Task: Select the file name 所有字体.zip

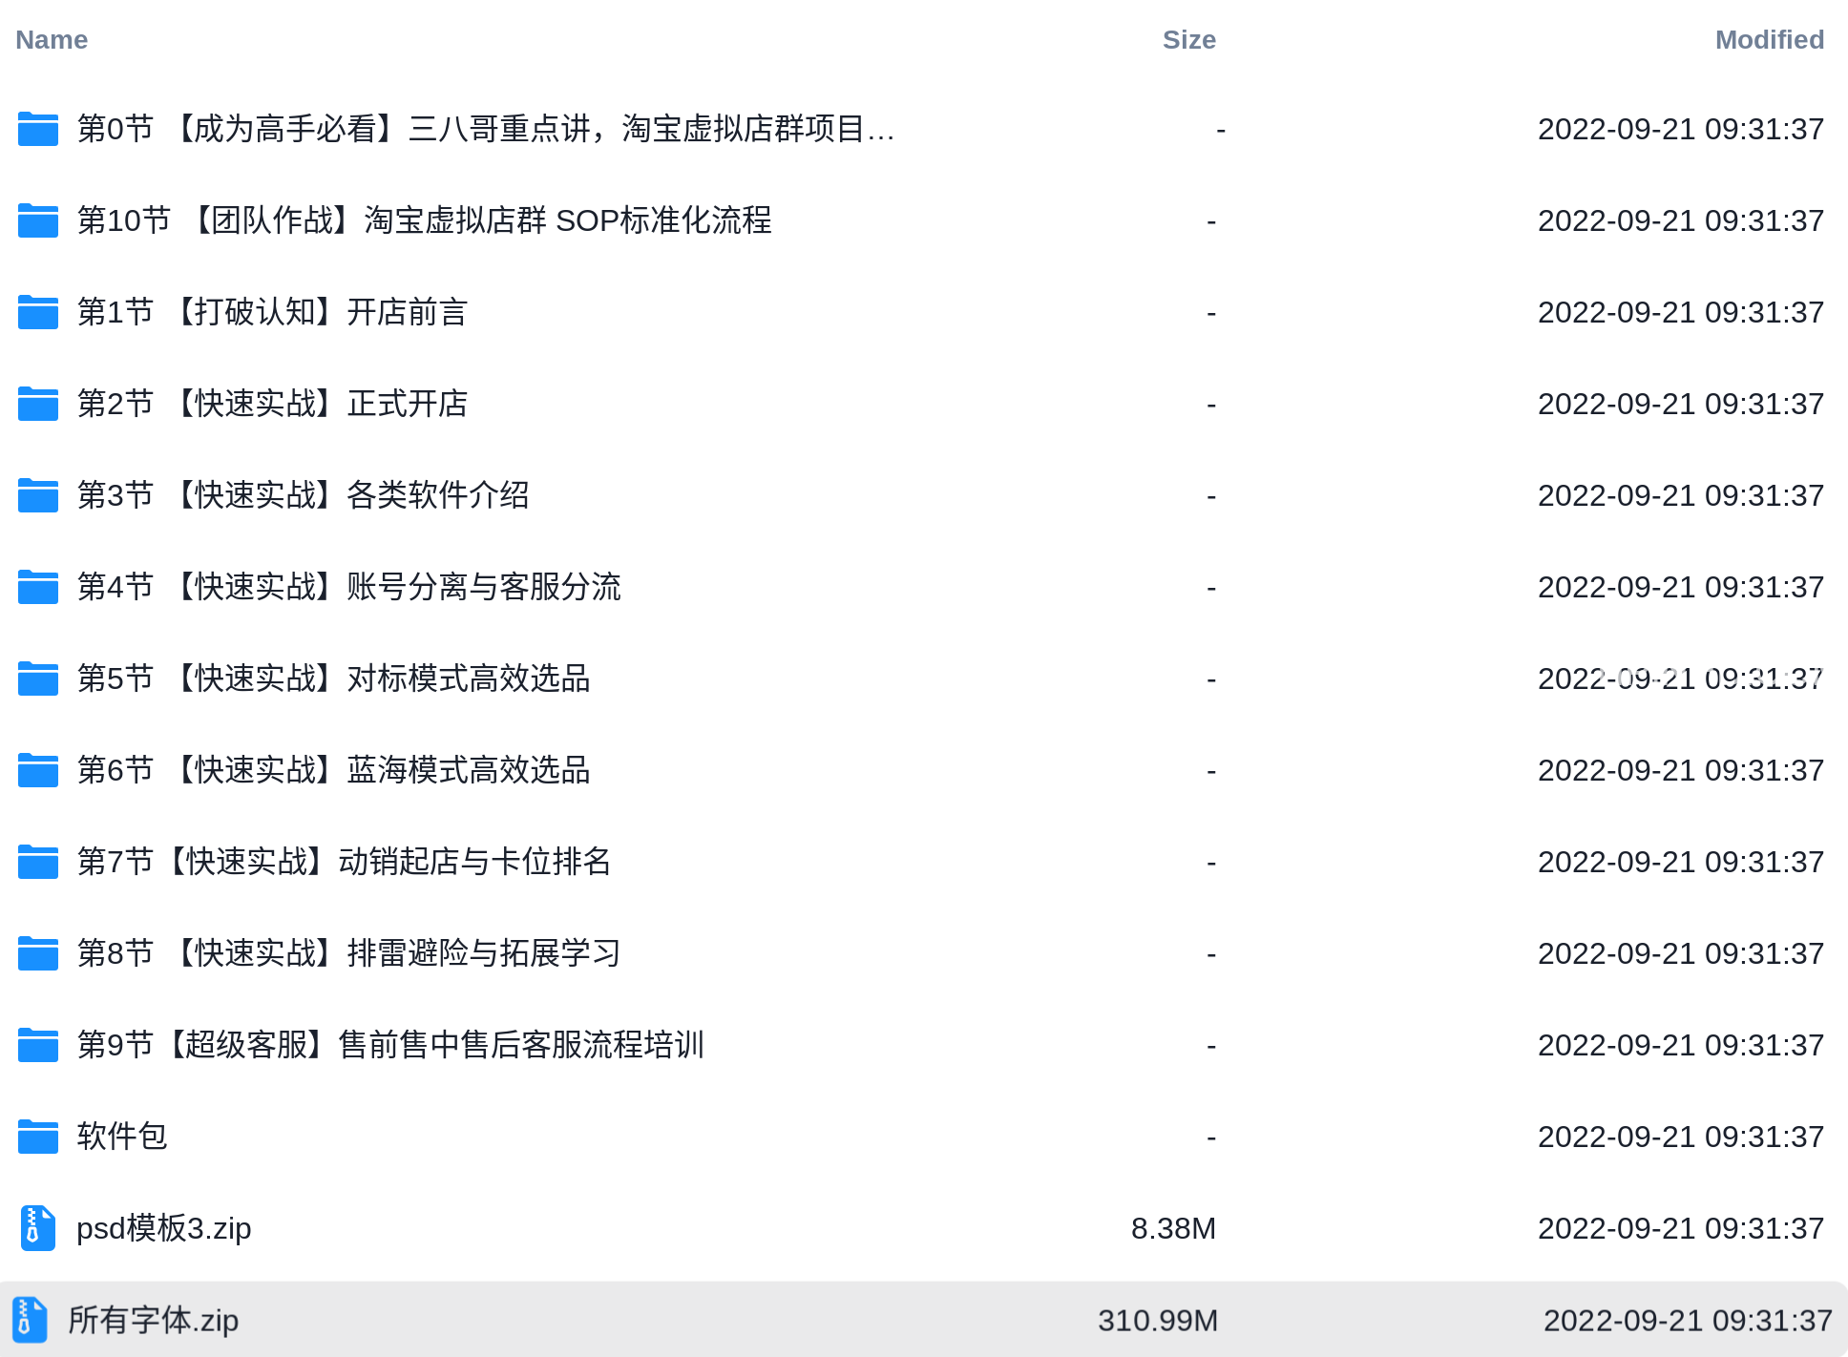Action: pyautogui.click(x=153, y=1320)
